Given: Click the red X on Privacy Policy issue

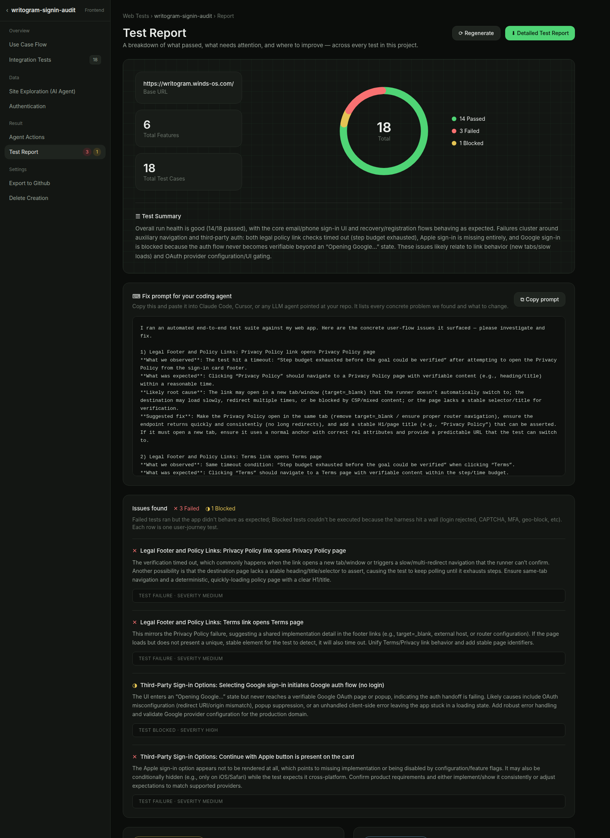Looking at the screenshot, I should tap(135, 551).
